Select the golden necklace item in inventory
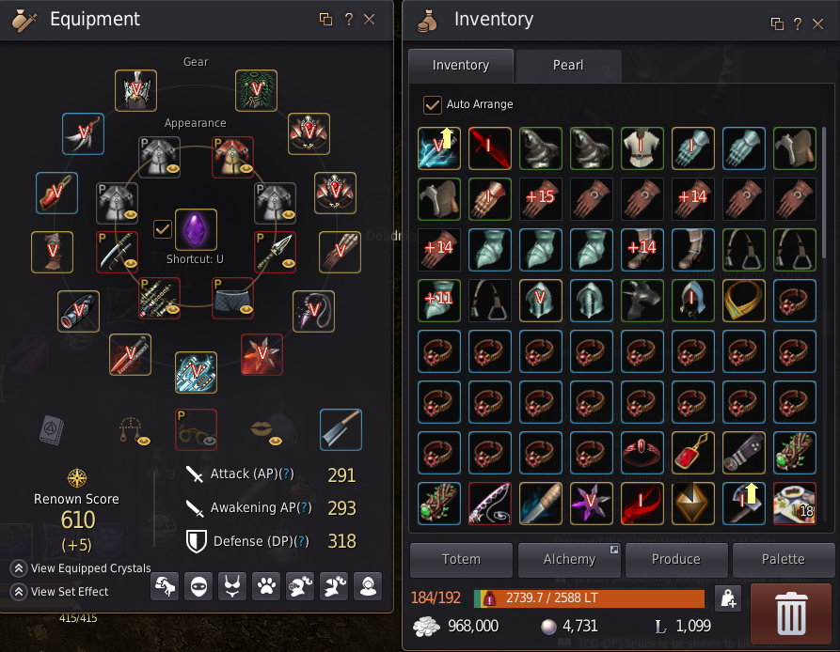The width and height of the screenshot is (840, 652). (743, 301)
